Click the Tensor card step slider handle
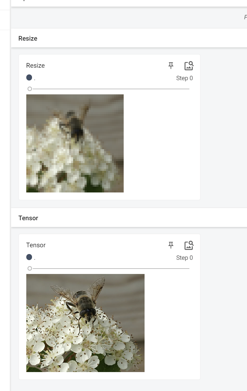The width and height of the screenshot is (247, 391). (x=30, y=268)
